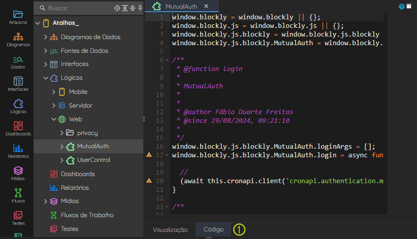Viewport: 417px width, 239px height.
Task: Open the Arquivos sidebar panel
Action: pos(18,17)
